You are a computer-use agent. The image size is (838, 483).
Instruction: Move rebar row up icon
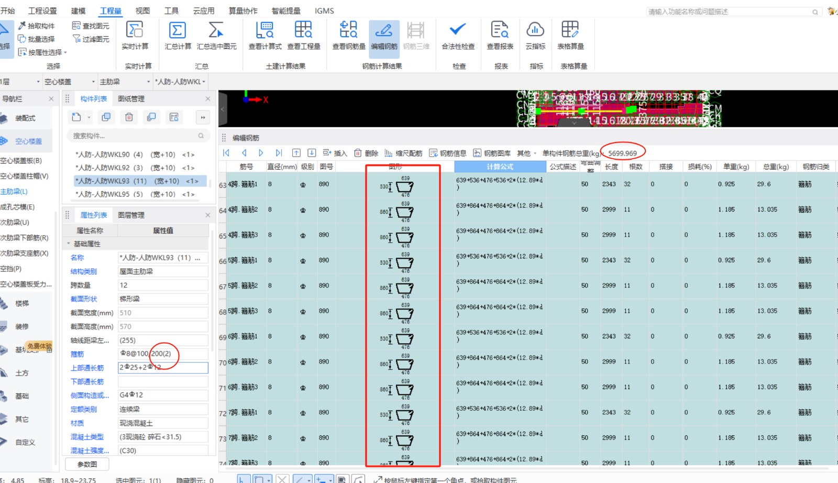coord(296,153)
